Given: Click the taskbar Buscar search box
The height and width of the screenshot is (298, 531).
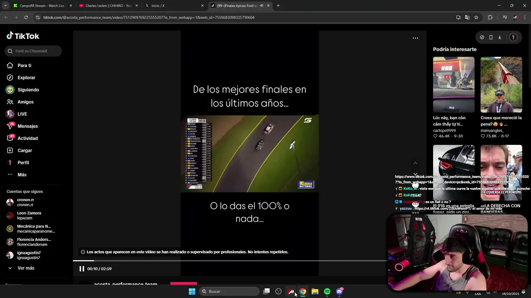Looking at the screenshot, I should [x=229, y=291].
